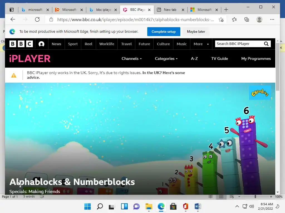Close the BBC iPlayer tab
The width and height of the screenshot is (285, 213).
click(149, 10)
